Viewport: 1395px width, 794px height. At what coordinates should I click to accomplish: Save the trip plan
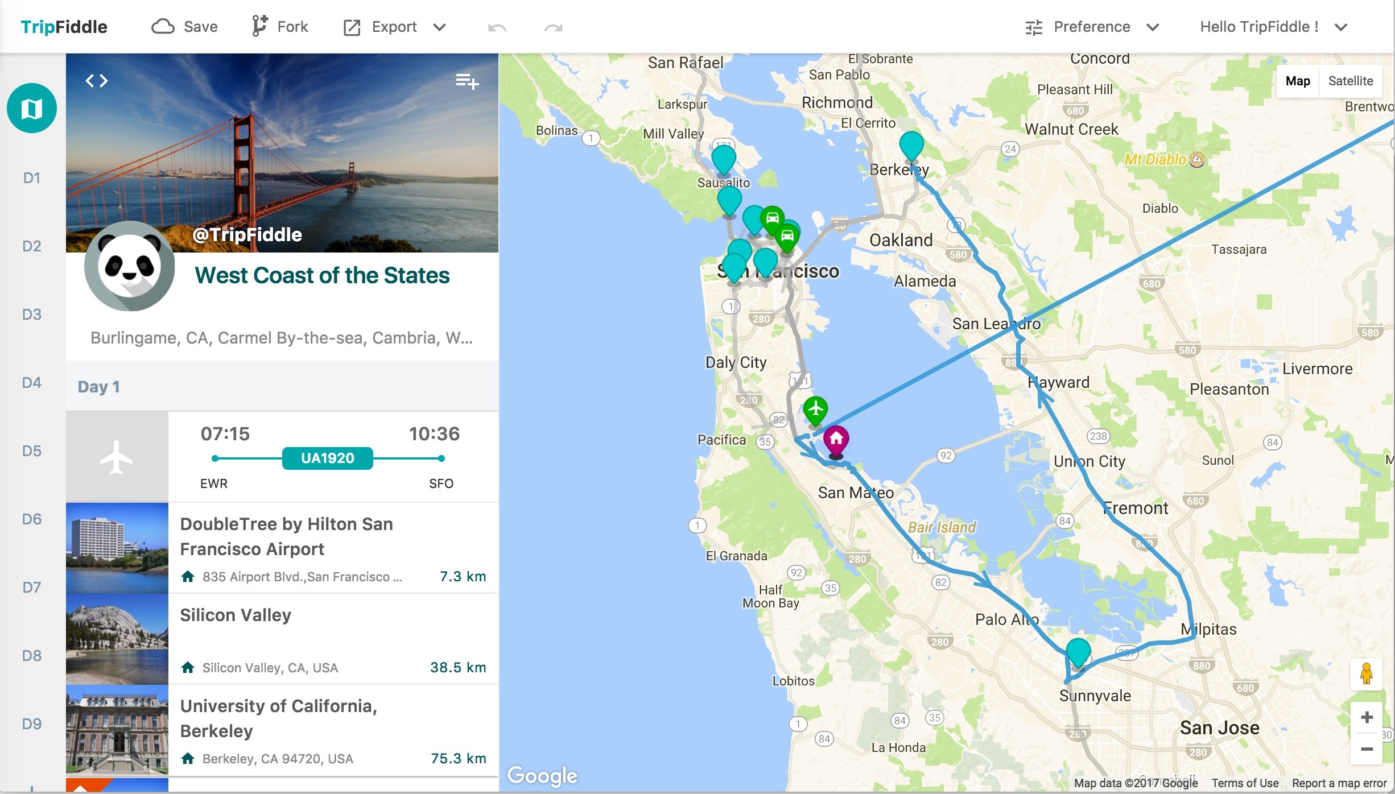click(x=185, y=27)
